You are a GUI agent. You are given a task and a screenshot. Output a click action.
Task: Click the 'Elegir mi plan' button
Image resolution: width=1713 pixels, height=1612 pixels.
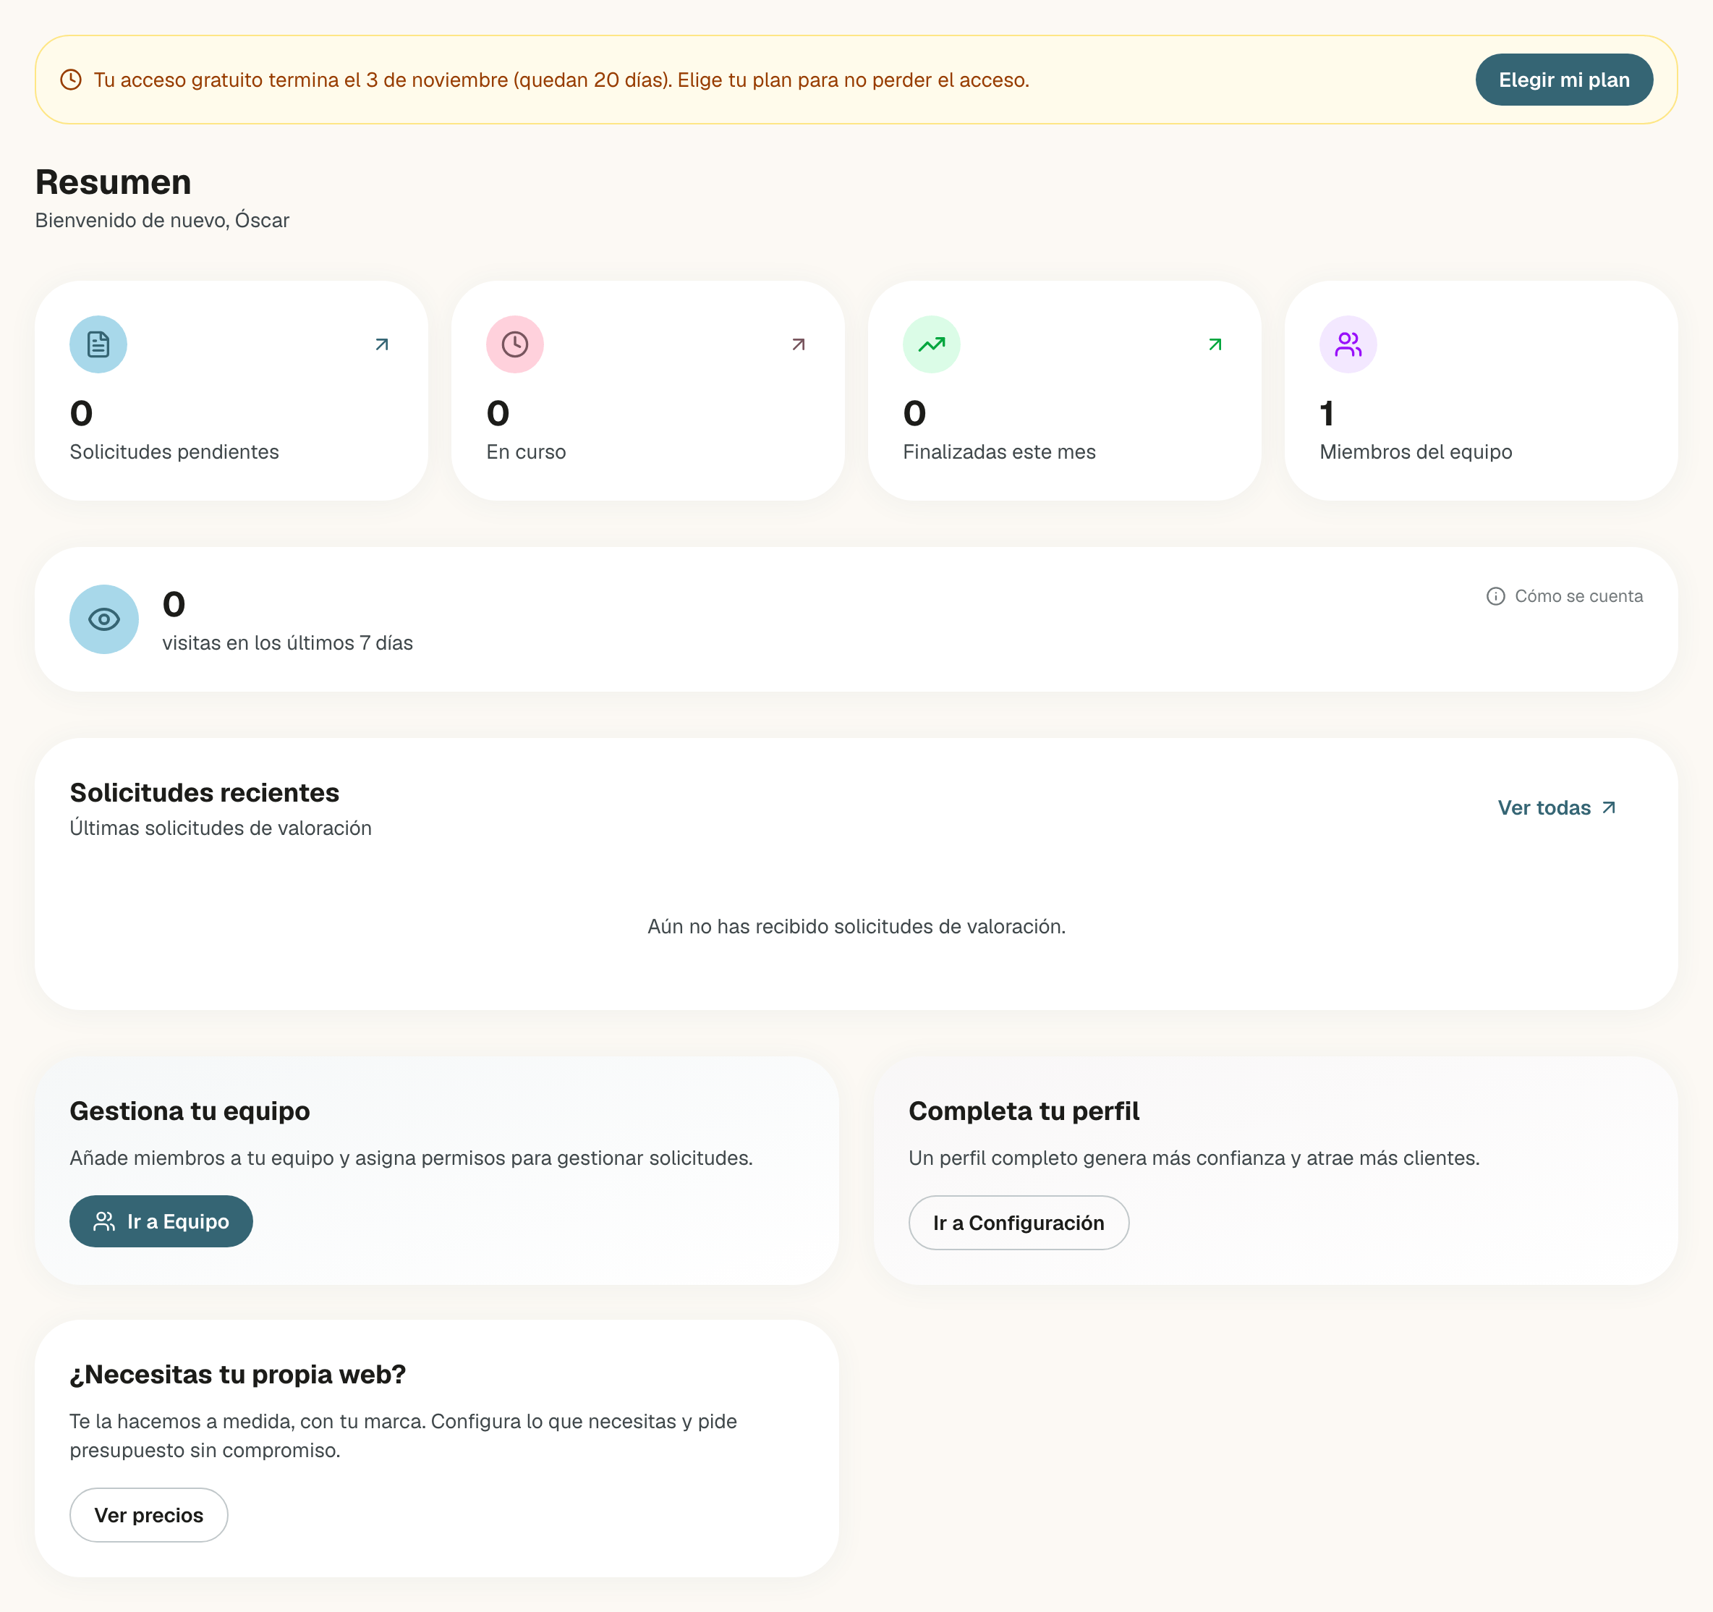(1563, 80)
